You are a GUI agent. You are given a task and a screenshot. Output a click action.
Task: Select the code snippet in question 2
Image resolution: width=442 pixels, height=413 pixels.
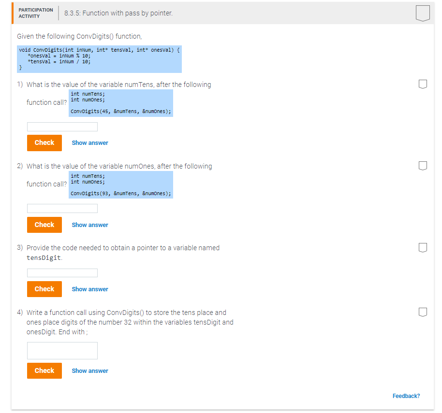pyautogui.click(x=121, y=185)
